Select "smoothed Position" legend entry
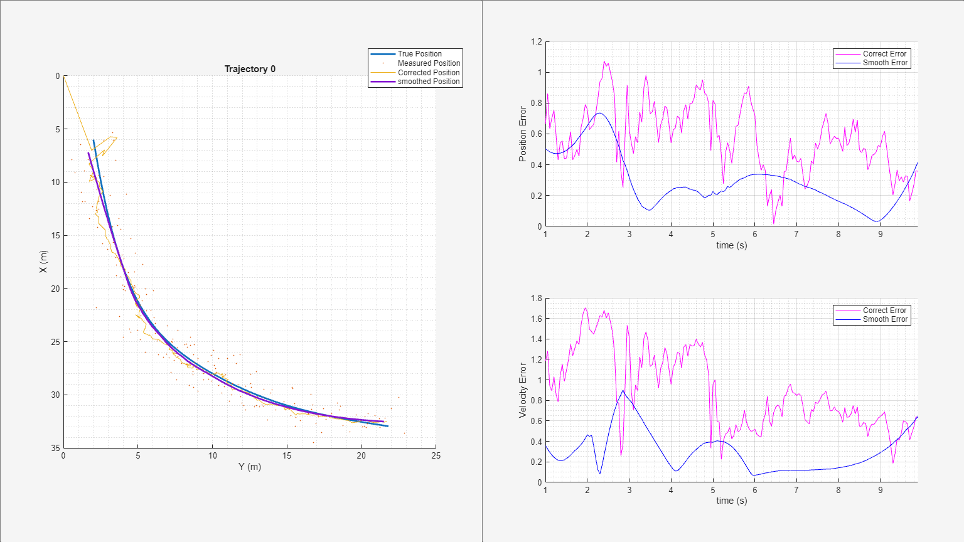The width and height of the screenshot is (964, 542). click(429, 82)
